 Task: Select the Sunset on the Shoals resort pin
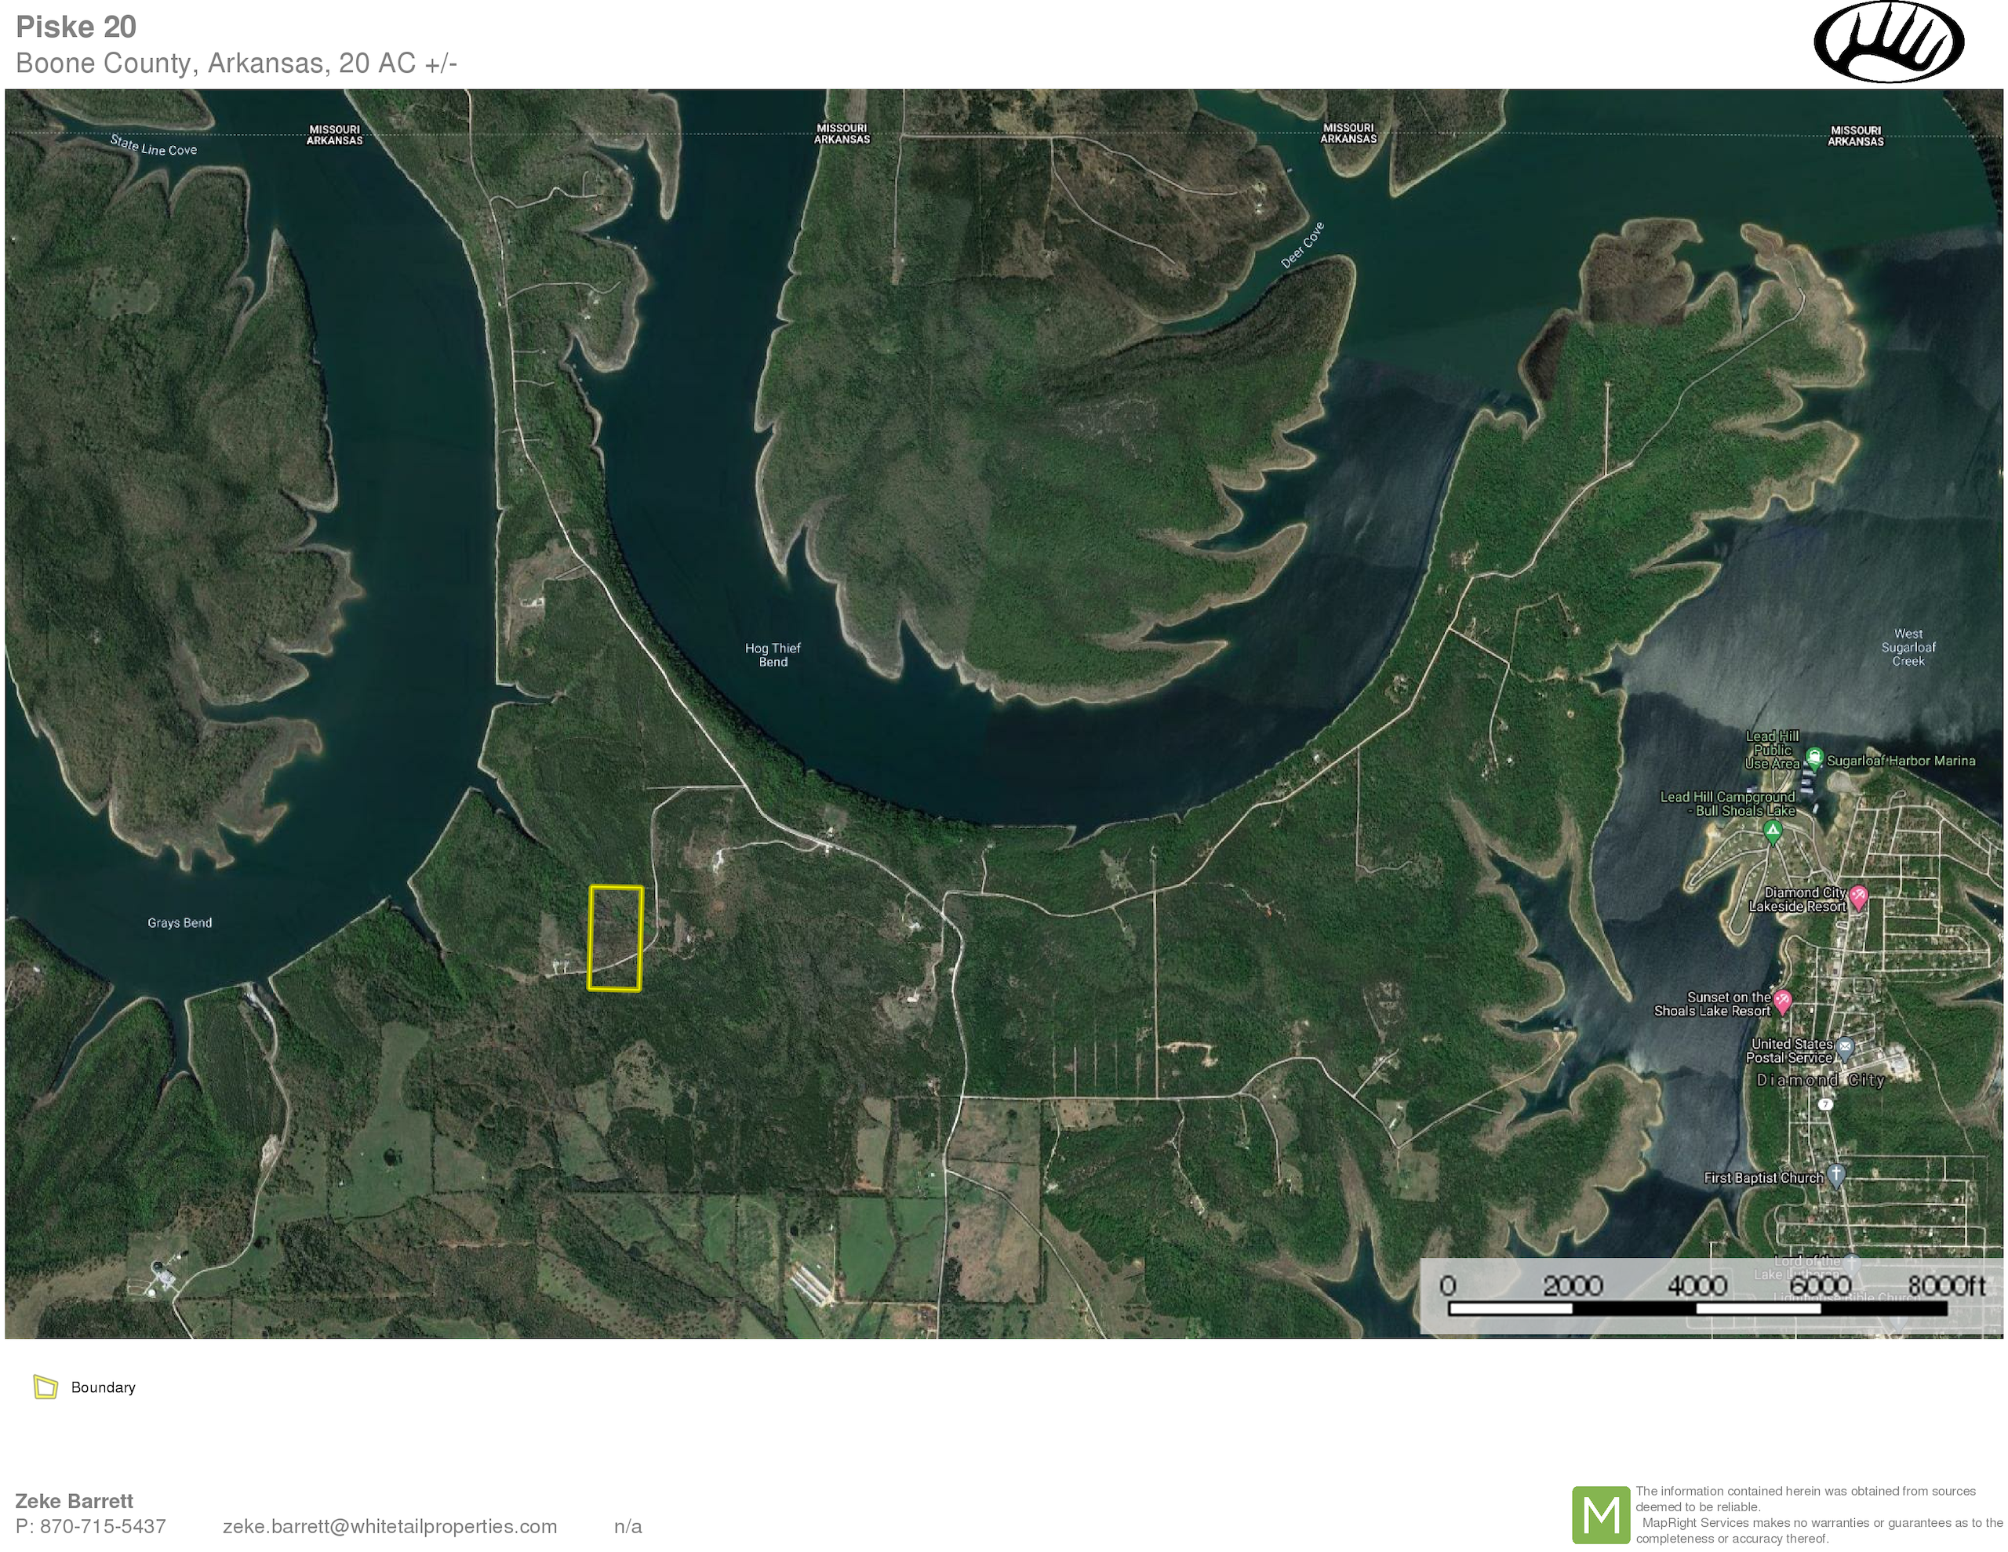[1782, 1001]
